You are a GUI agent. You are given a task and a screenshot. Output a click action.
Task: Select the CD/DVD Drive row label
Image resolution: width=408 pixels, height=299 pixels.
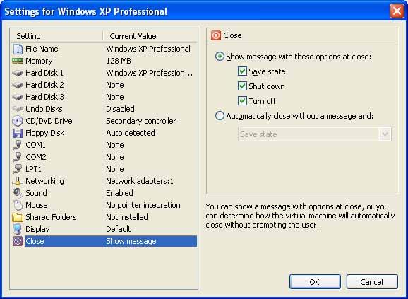click(49, 121)
